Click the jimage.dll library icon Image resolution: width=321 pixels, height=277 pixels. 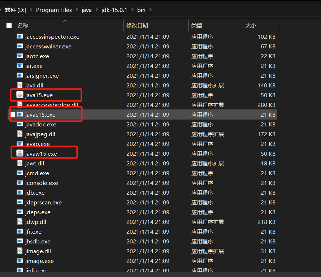(x=19, y=251)
